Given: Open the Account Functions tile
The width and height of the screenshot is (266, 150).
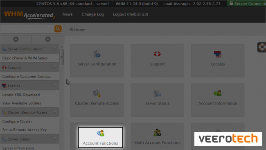Looking at the screenshot, I should tap(100, 137).
